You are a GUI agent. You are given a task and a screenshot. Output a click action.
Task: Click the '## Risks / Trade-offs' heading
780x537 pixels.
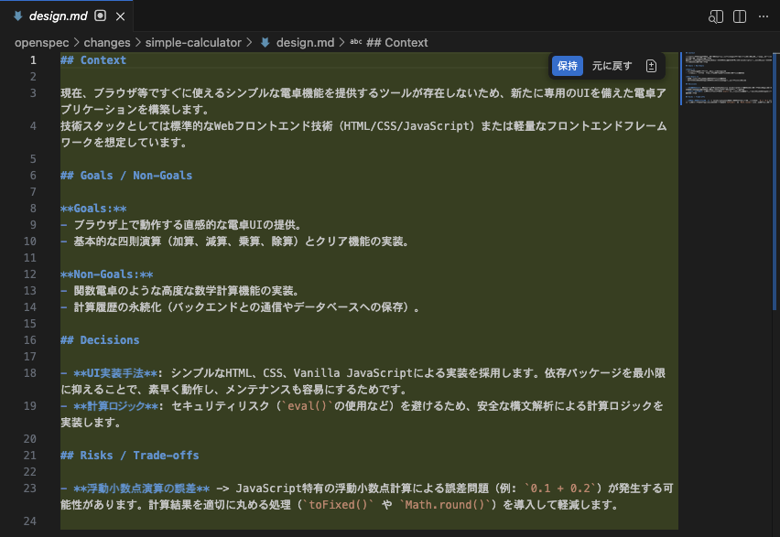click(130, 456)
